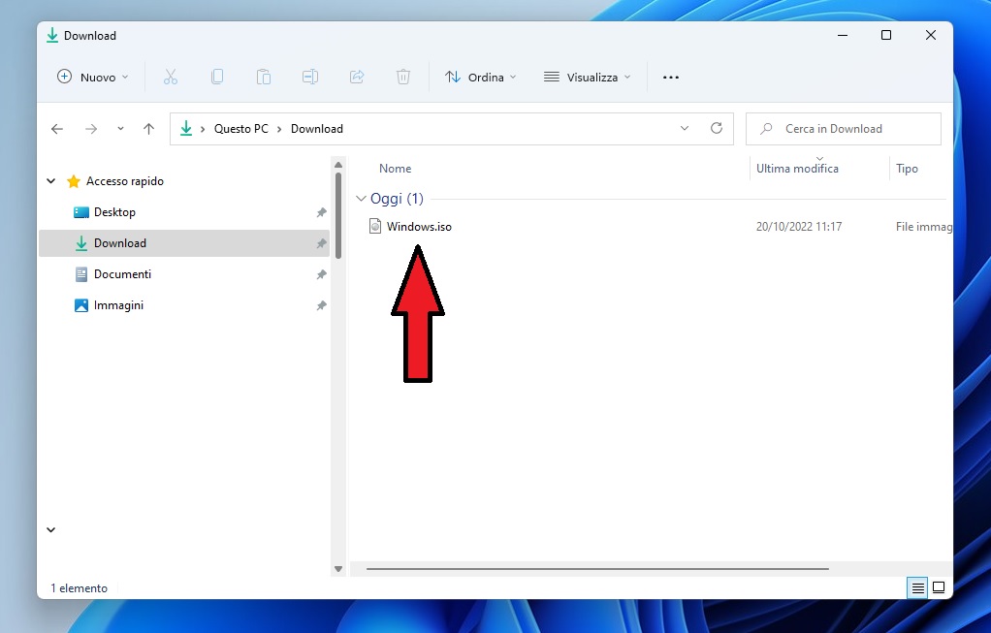The width and height of the screenshot is (991, 633).
Task: Click the Rename icon in toolbar
Action: point(310,78)
